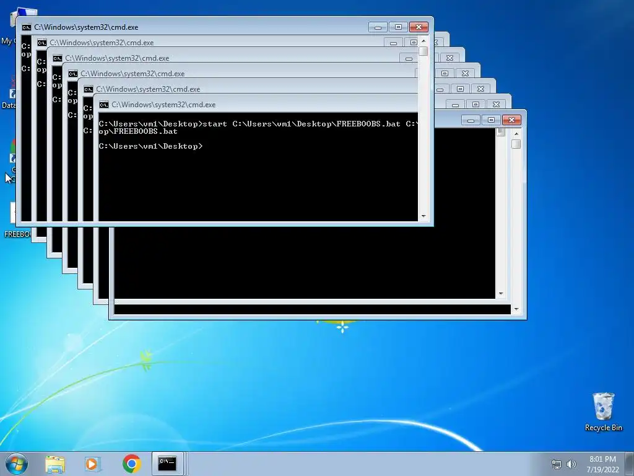Minimize the cmd window just above the rearmost one
This screenshot has height=476, width=634.
[455, 104]
